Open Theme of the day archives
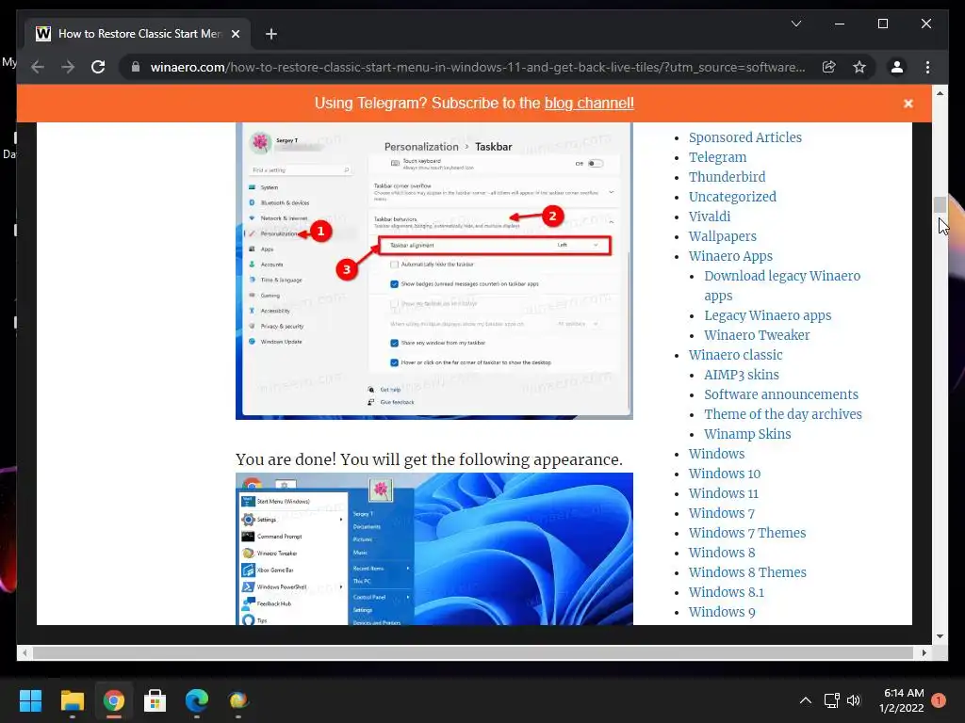 pos(783,414)
